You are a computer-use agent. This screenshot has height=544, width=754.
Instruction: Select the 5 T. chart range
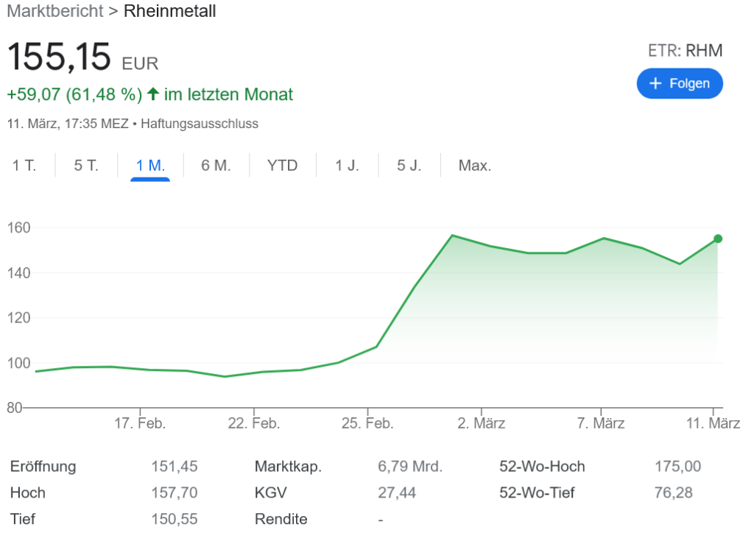(x=86, y=166)
